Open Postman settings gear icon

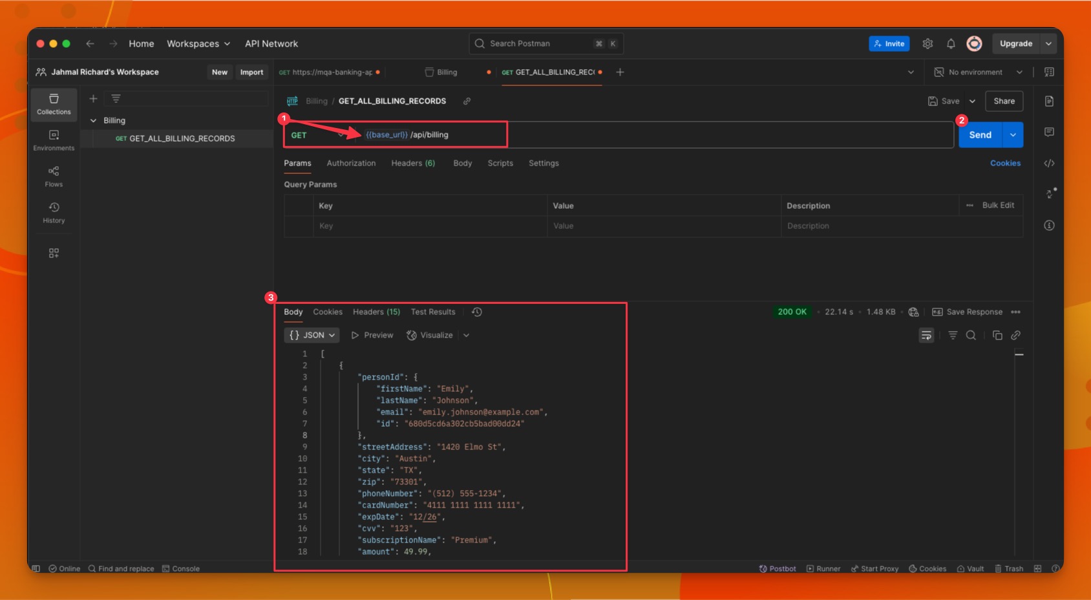coord(927,43)
